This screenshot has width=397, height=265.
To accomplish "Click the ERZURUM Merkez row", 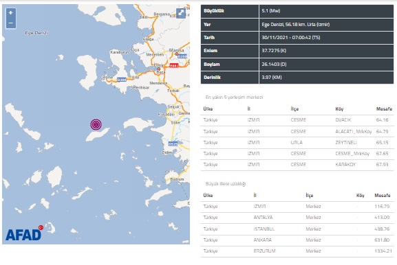I will click(297, 251).
